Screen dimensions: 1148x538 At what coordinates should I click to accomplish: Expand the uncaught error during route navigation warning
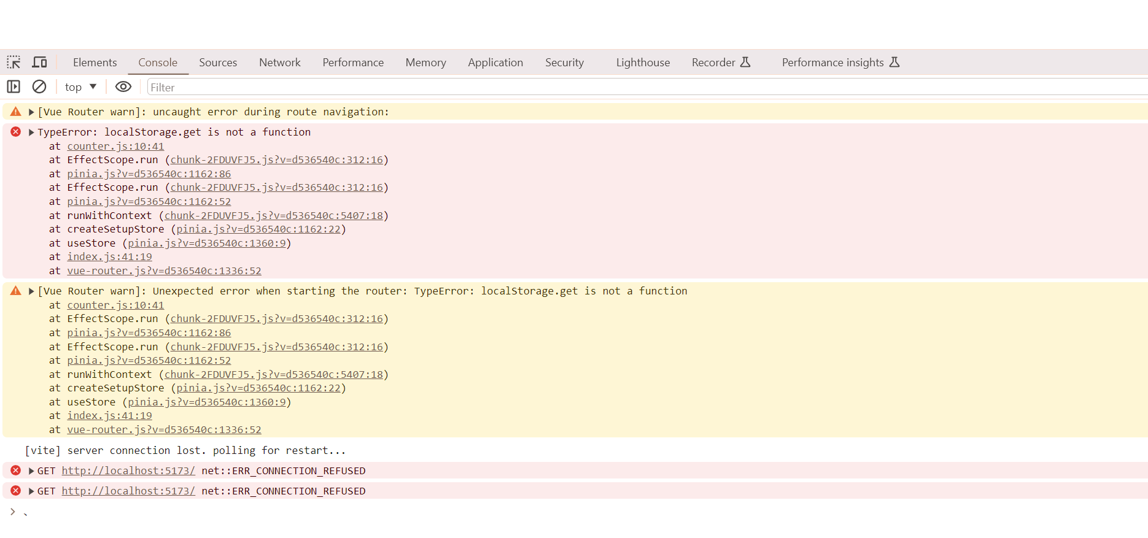[31, 112]
